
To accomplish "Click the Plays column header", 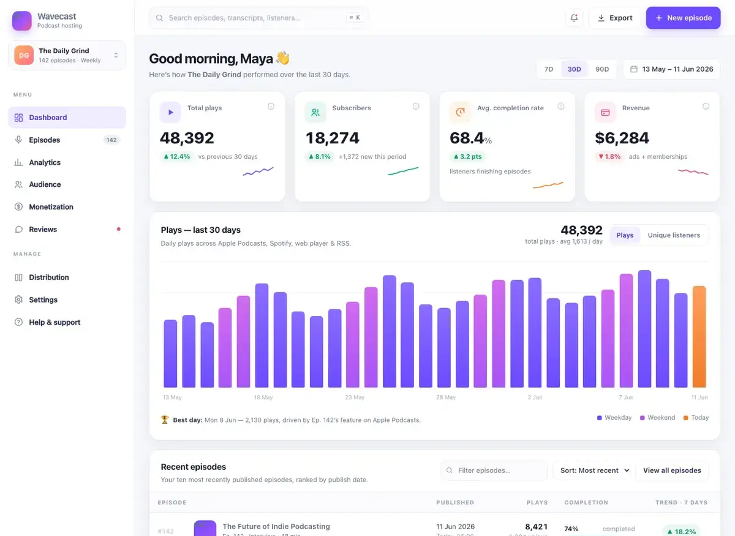I will 537,502.
